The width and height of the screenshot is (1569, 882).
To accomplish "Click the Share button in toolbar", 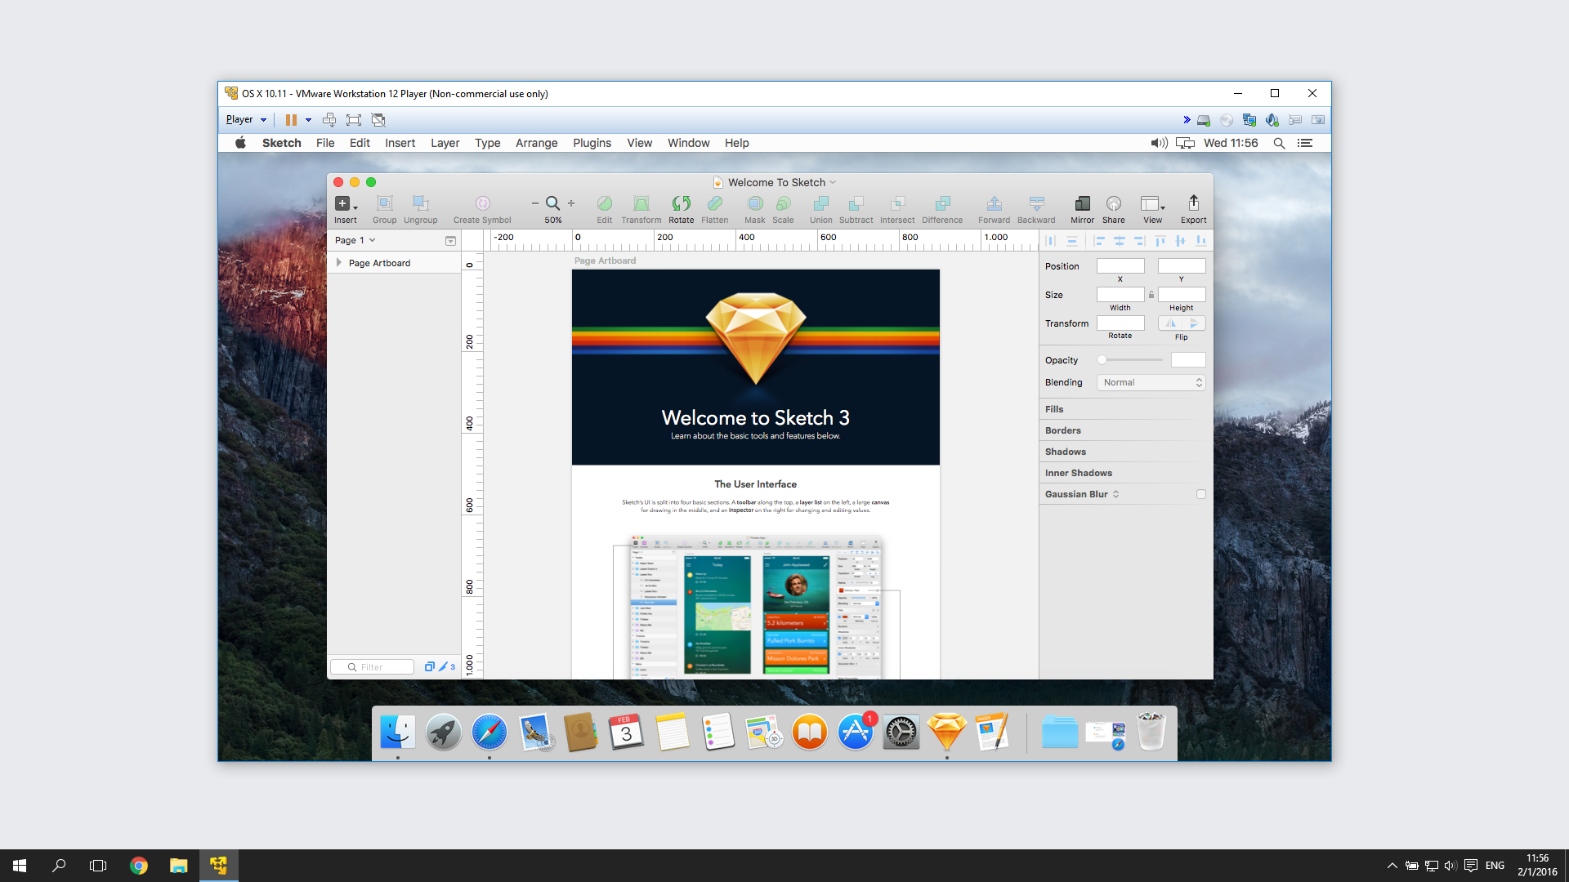I will click(1113, 208).
